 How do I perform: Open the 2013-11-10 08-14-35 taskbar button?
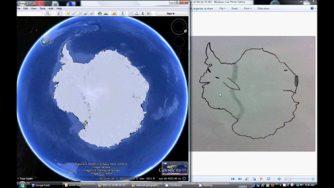tap(113, 185)
